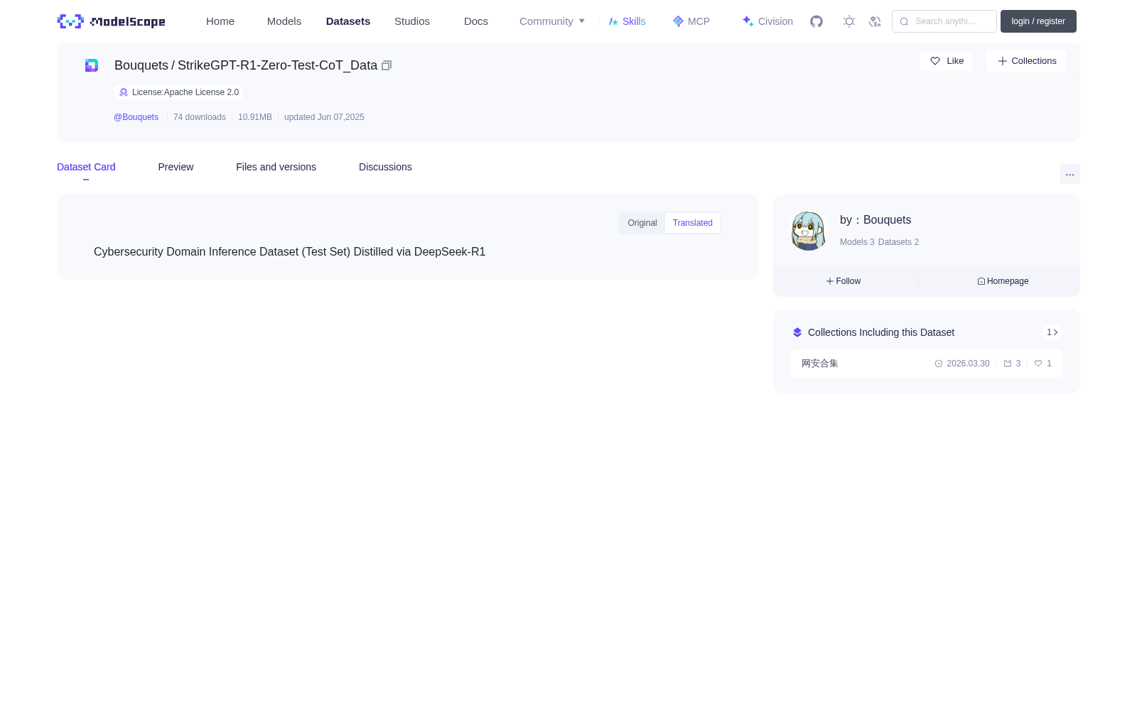Switch to the Preview tab
This screenshot has height=710, width=1137.
tap(176, 167)
